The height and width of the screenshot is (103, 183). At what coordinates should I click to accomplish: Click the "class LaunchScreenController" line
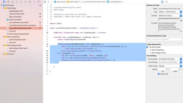[73, 28]
